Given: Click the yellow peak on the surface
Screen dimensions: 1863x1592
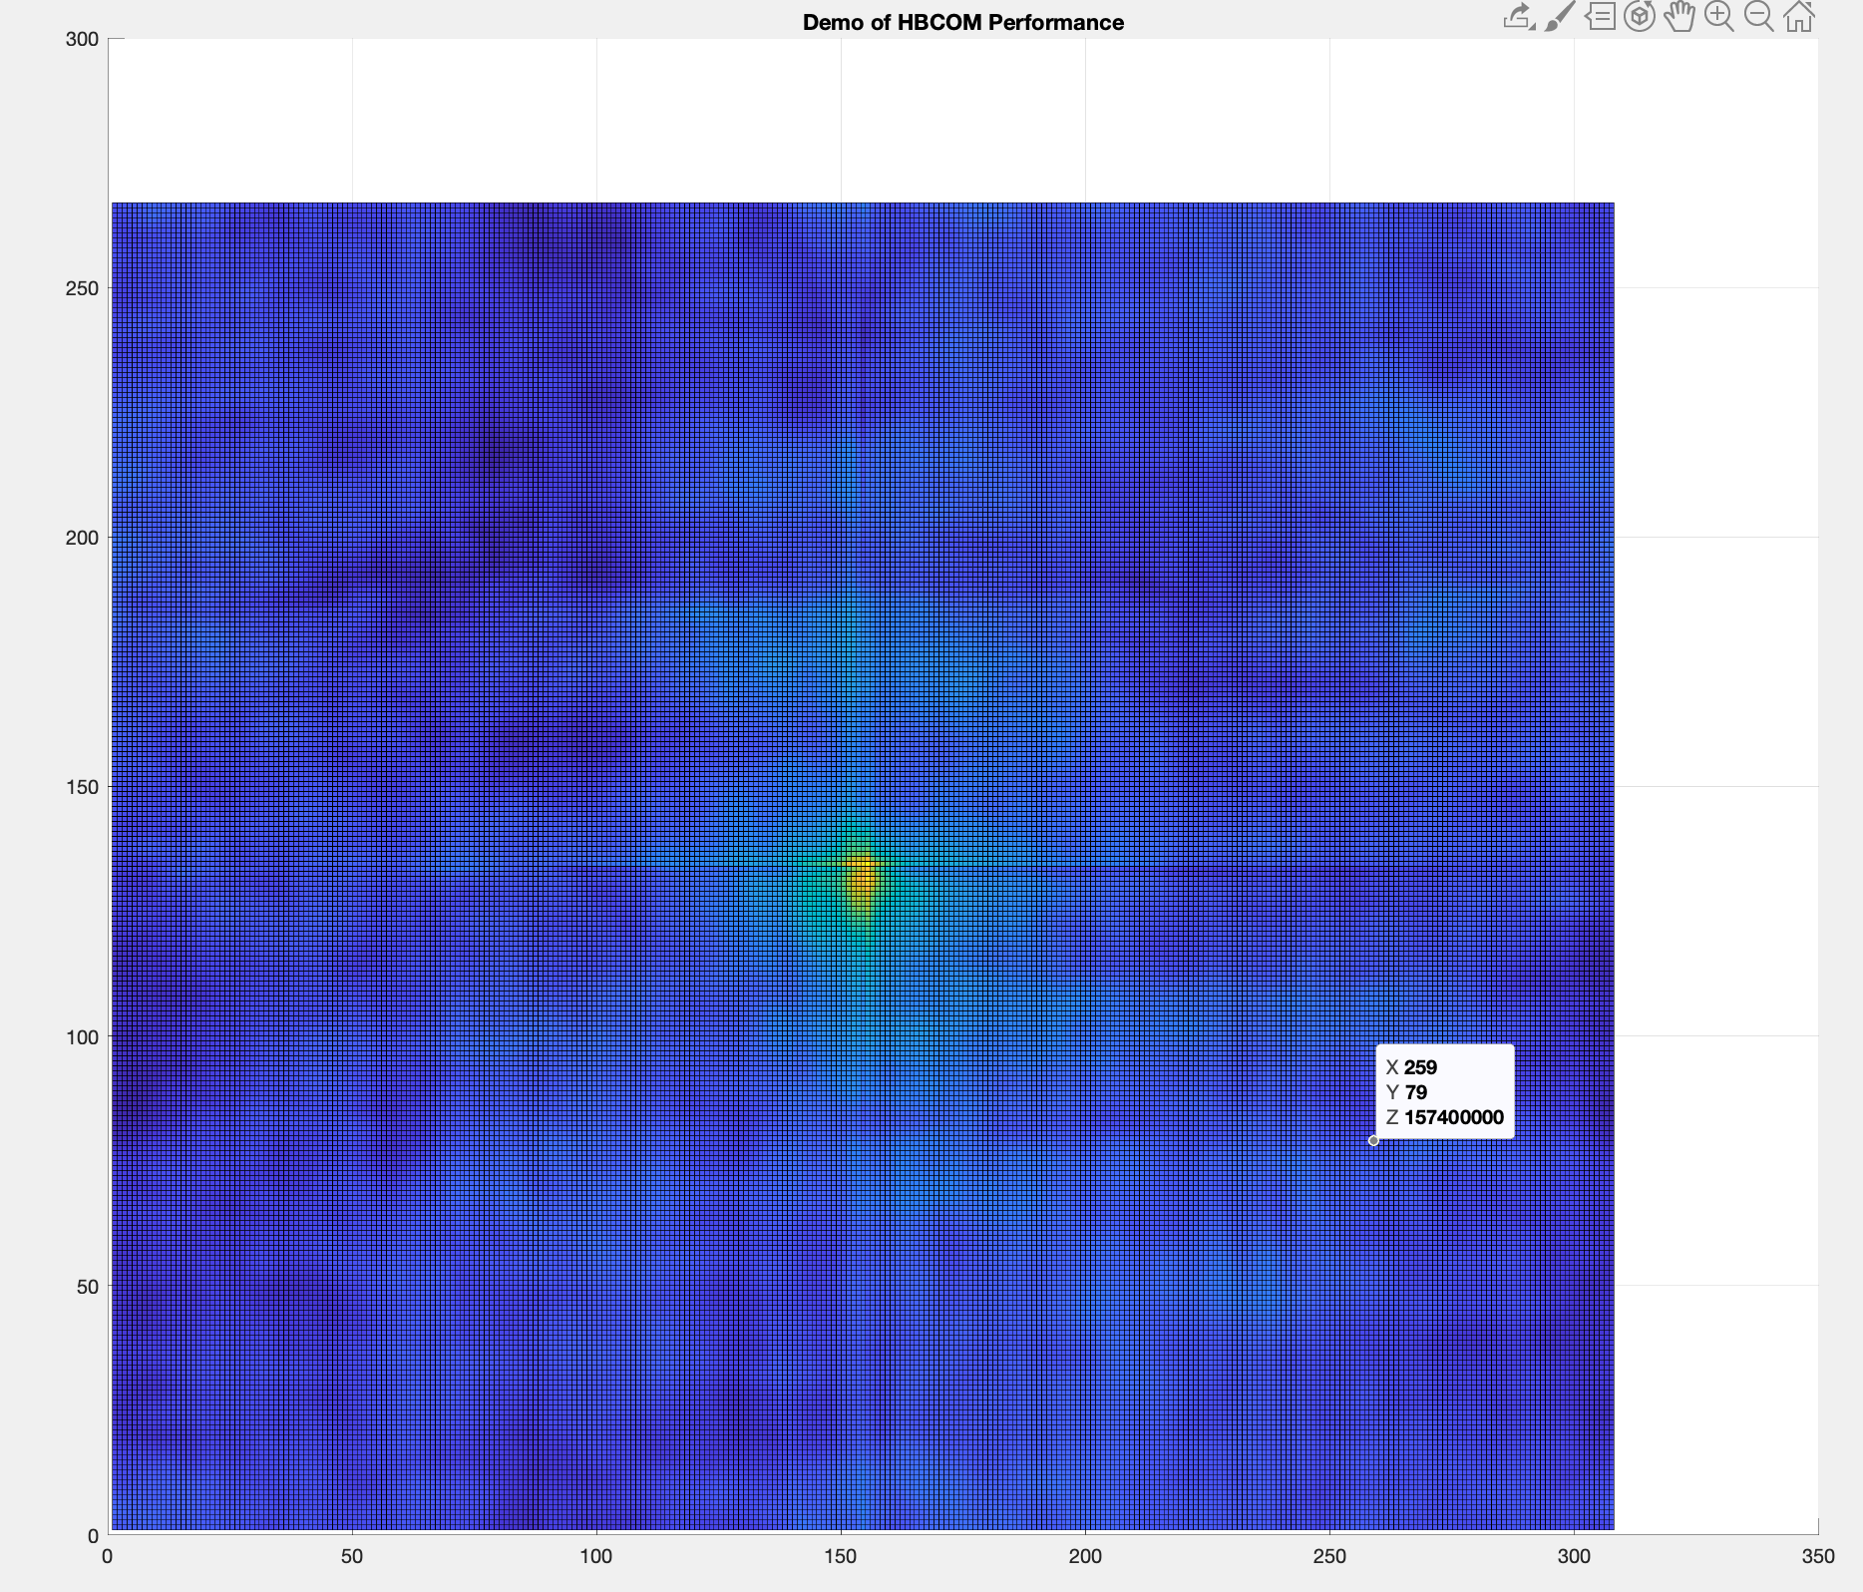Looking at the screenshot, I should (x=861, y=879).
